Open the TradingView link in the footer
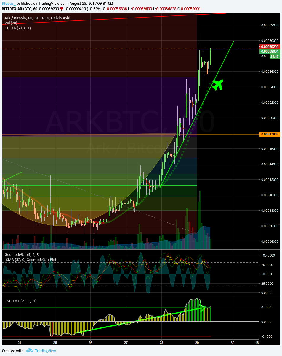The width and height of the screenshot is (282, 356). (x=45, y=351)
